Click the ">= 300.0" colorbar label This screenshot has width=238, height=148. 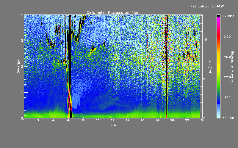(228, 16)
